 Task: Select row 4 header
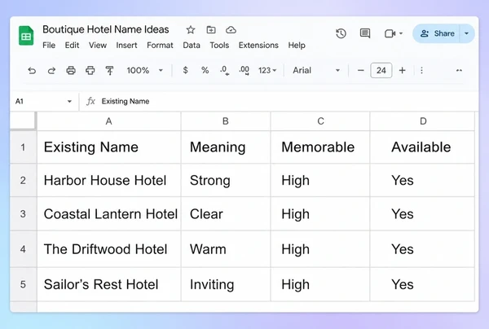point(23,249)
